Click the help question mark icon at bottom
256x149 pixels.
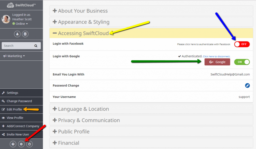[13, 144]
